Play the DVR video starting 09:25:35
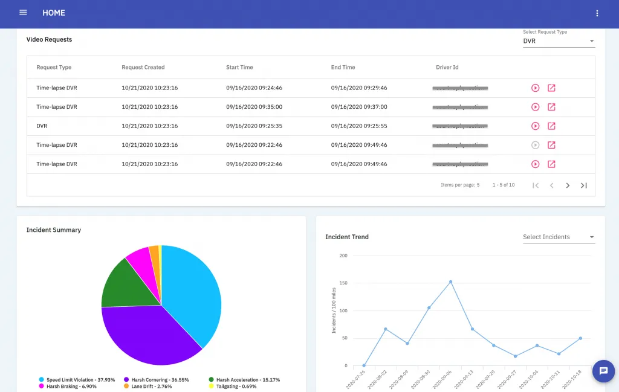This screenshot has width=619, height=392. click(x=536, y=126)
